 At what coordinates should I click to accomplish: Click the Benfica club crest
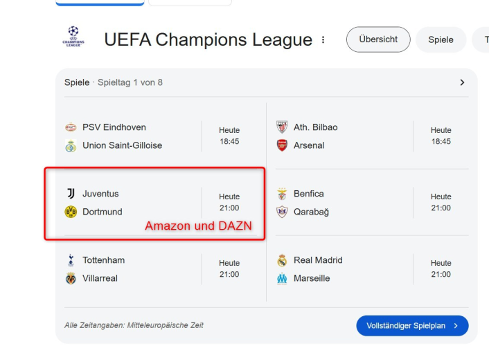282,194
